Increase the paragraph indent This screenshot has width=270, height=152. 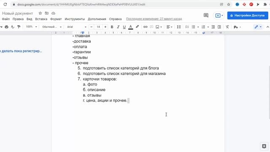coord(219,27)
